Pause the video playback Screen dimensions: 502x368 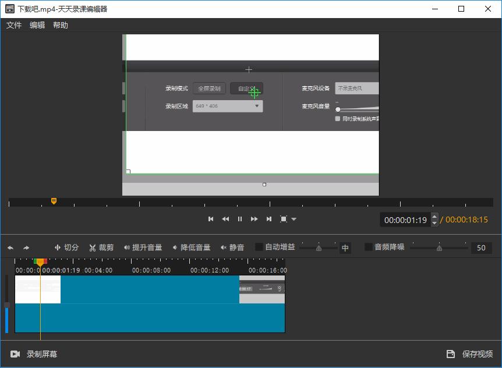tap(240, 219)
